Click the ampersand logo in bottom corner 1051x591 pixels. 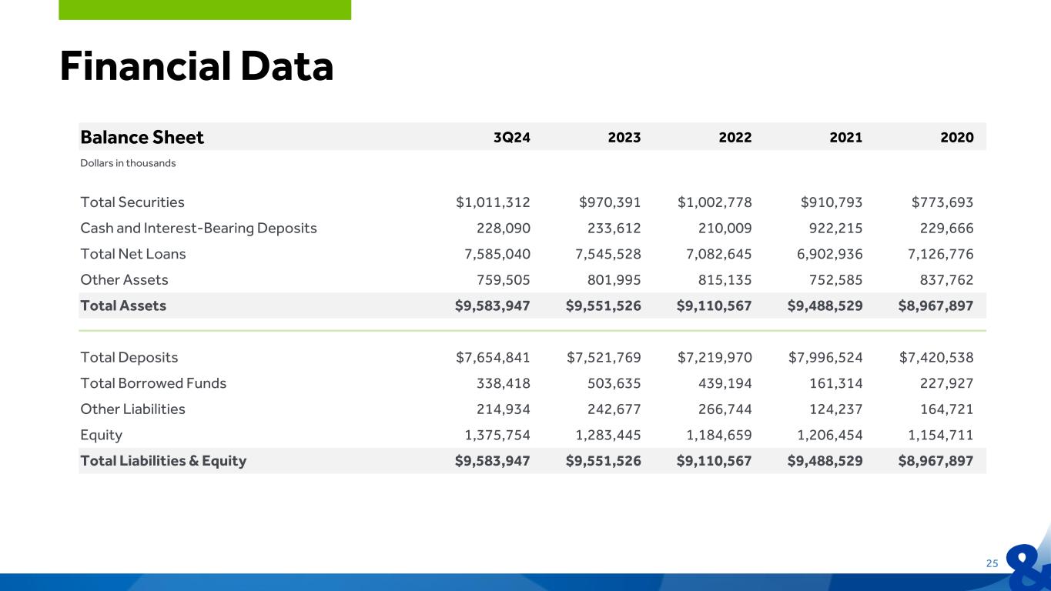click(1028, 566)
